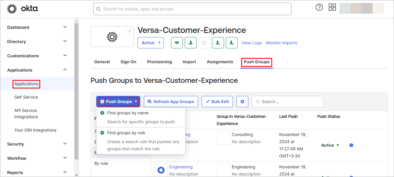The width and height of the screenshot is (394, 177).
Task: Click the handshake icon button
Action: point(177,43)
